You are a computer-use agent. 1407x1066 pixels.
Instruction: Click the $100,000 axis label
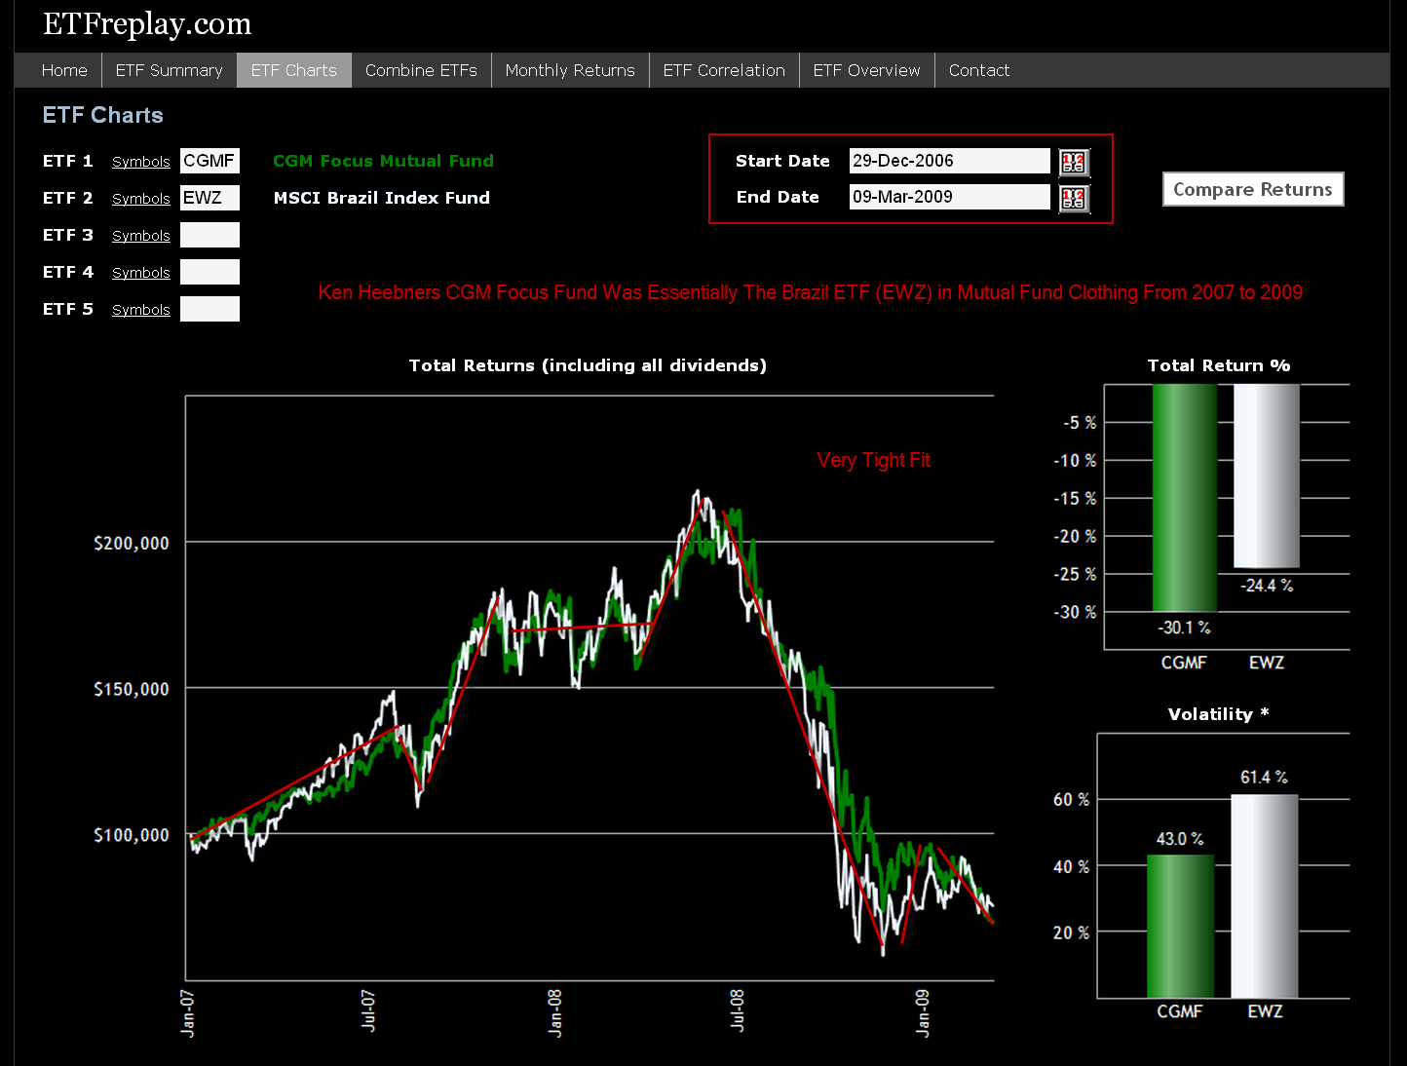tap(132, 836)
